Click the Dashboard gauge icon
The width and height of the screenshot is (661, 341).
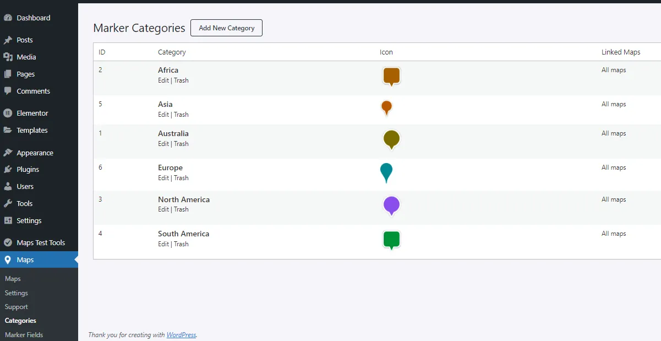coord(8,18)
